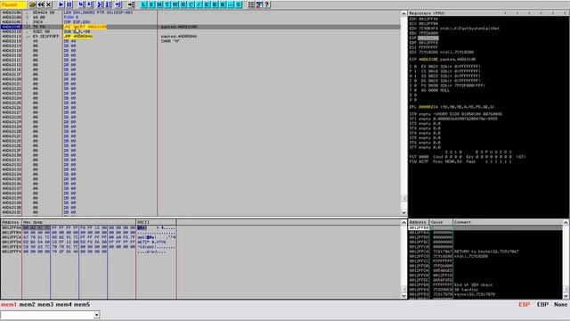Image resolution: width=570 pixels, height=321 pixels.
Task: Switch to the mem2 tab
Action: [x=28, y=305]
